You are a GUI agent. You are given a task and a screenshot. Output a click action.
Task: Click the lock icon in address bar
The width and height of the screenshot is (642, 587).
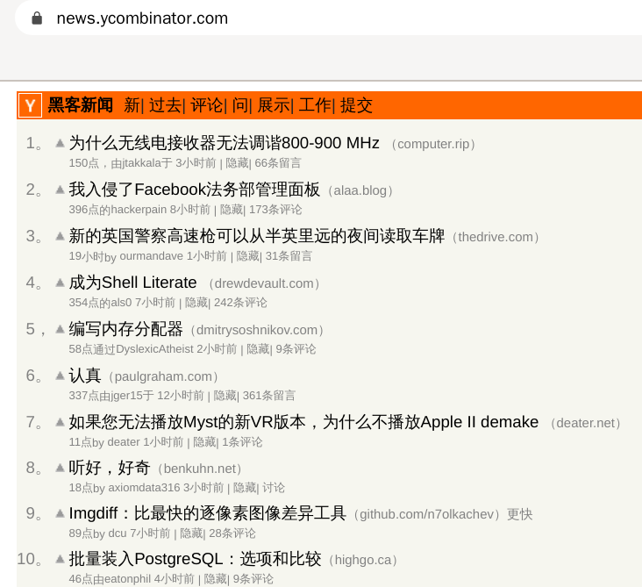coord(37,18)
